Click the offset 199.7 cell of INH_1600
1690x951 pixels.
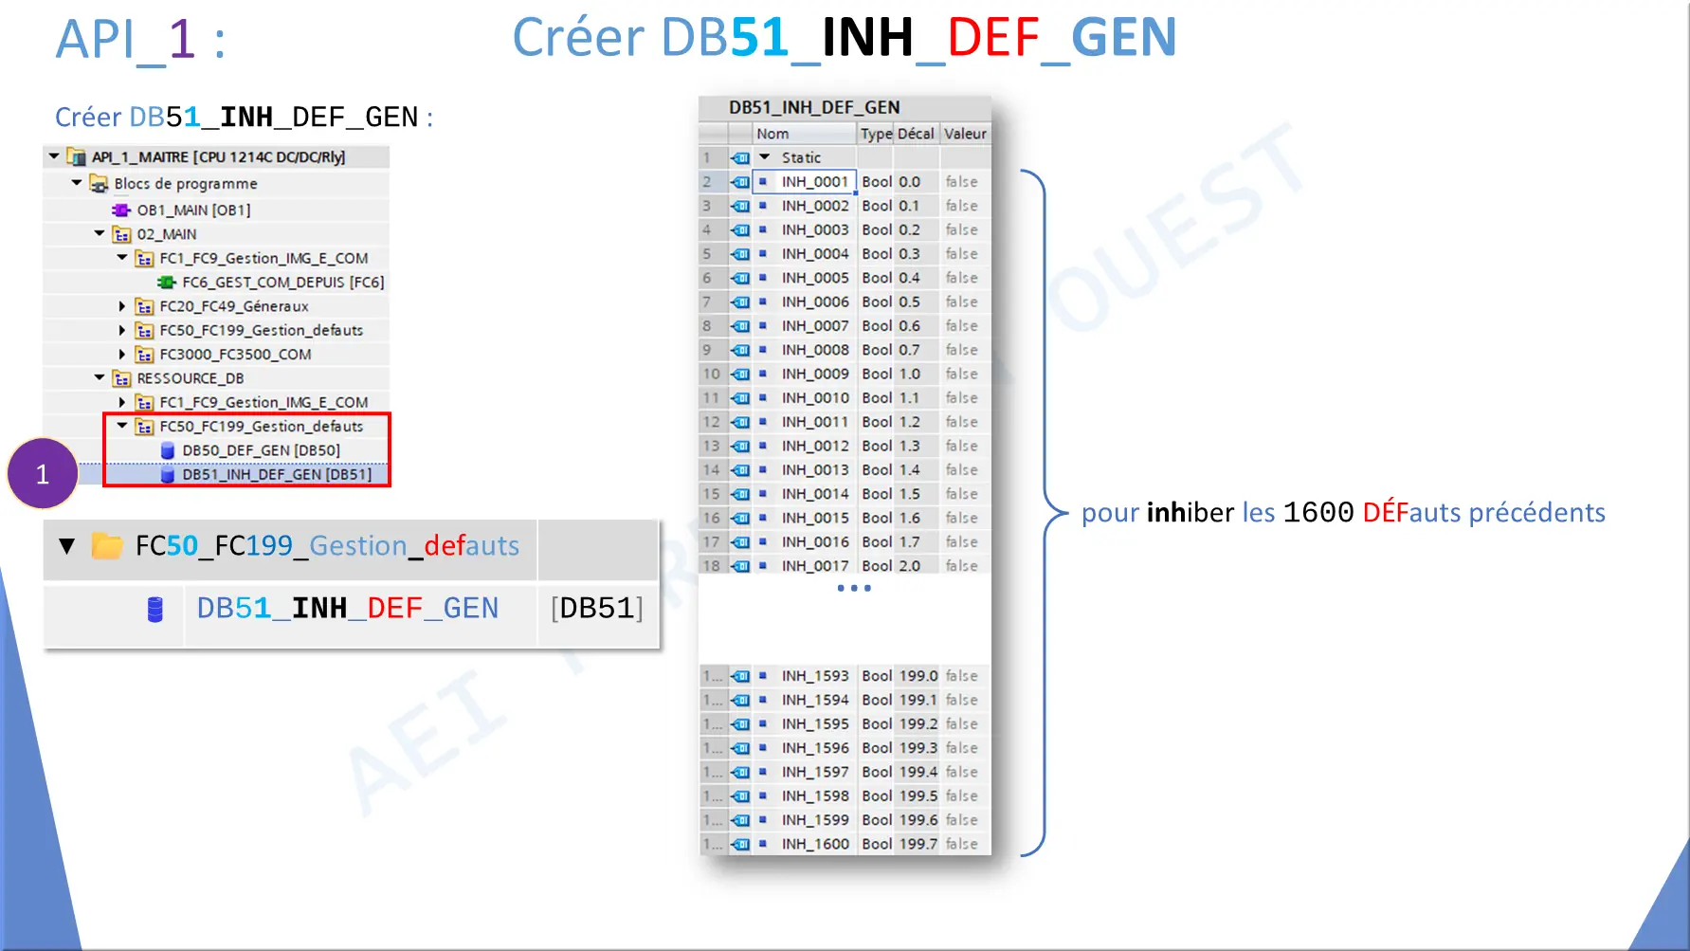pos(918,844)
